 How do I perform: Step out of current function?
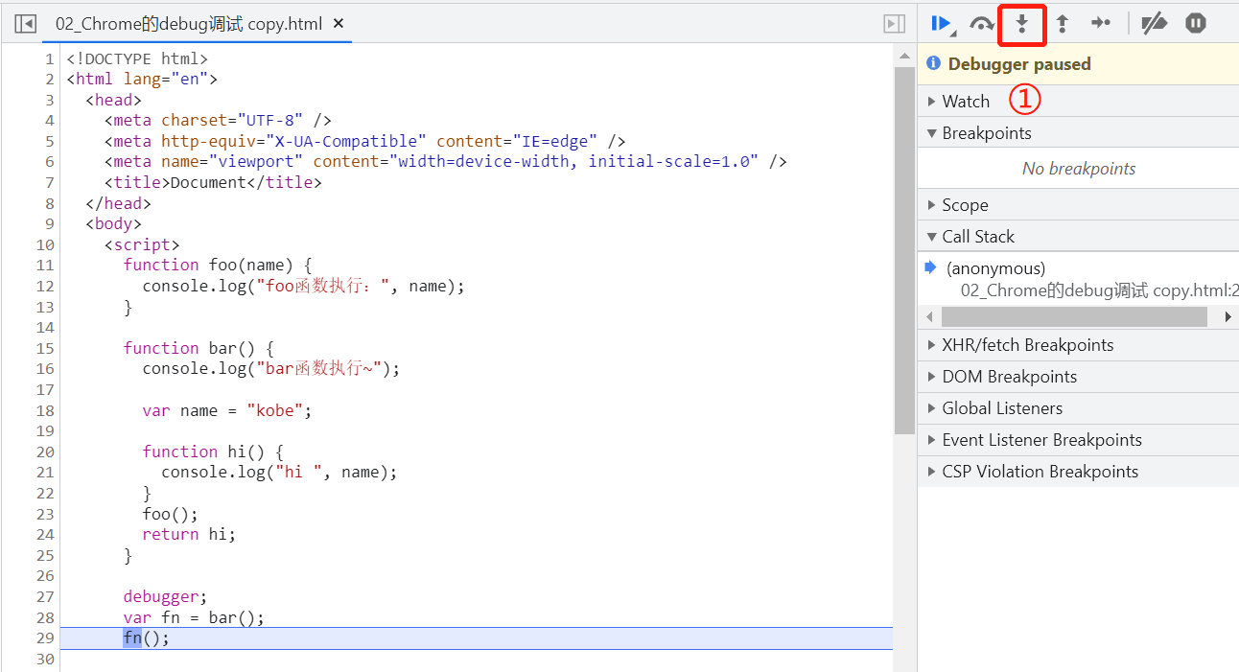[1062, 24]
